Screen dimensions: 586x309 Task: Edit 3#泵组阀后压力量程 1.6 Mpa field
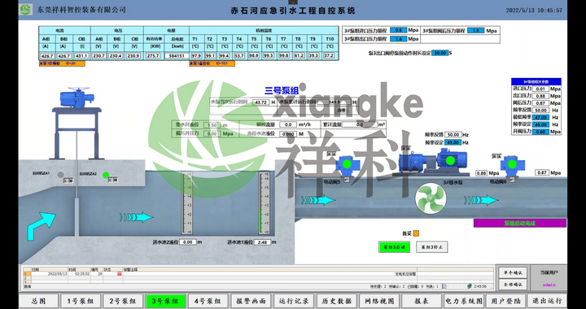pos(476,31)
